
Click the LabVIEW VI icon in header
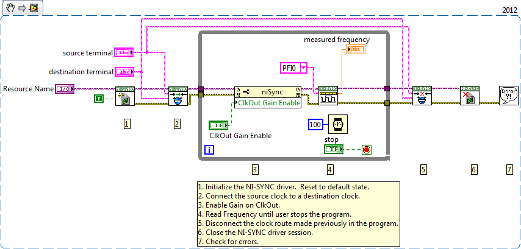[33, 9]
